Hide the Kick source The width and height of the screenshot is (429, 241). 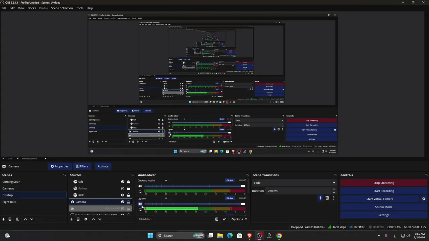pyautogui.click(x=123, y=195)
